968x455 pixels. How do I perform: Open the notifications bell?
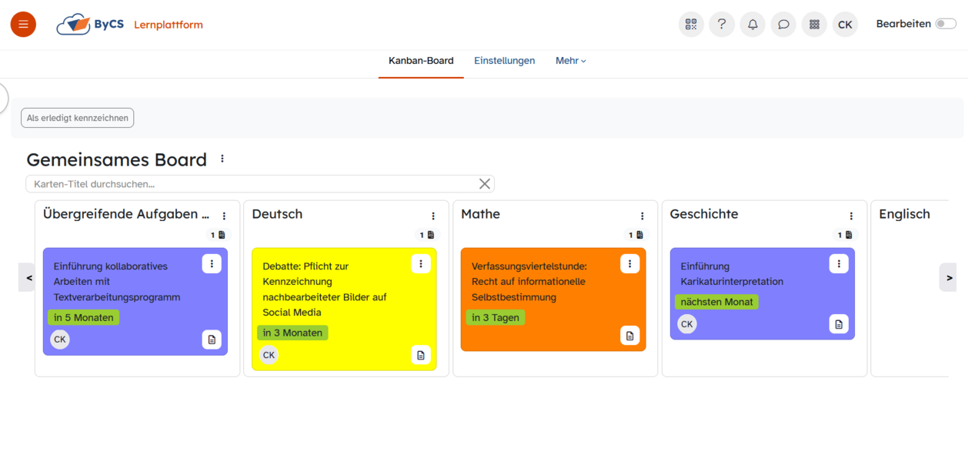click(x=753, y=24)
